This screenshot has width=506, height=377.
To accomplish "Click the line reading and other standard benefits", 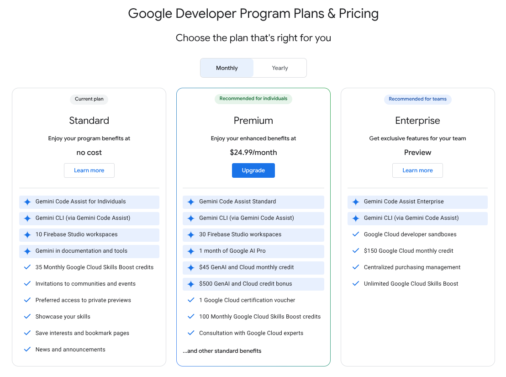I will (x=221, y=350).
